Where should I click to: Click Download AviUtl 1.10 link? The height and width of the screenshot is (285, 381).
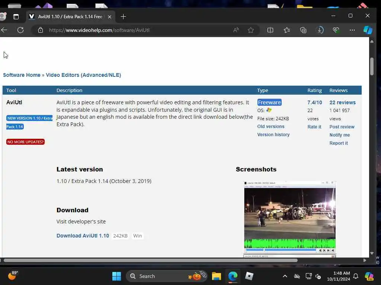(x=83, y=236)
